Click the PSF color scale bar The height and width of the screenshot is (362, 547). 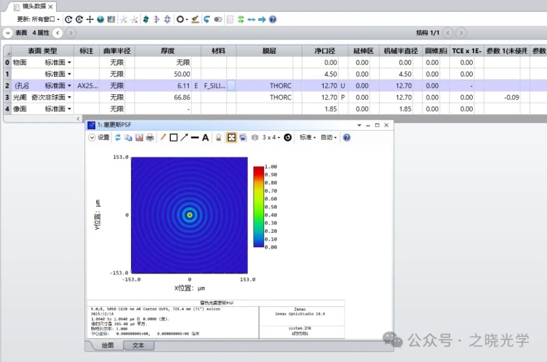[x=259, y=206]
